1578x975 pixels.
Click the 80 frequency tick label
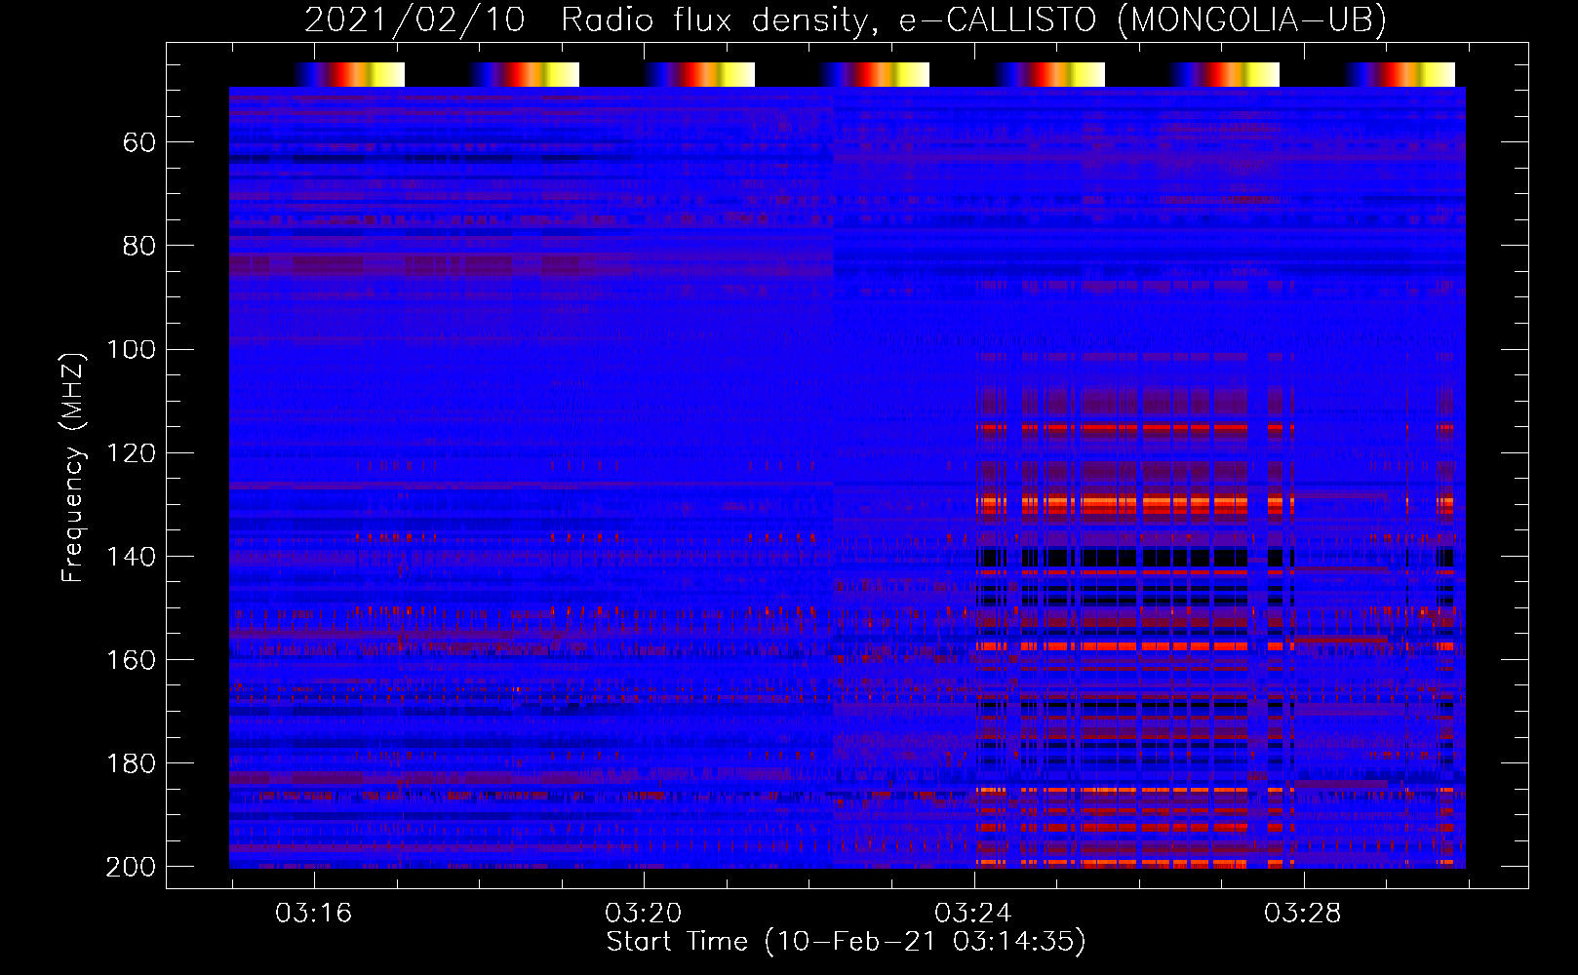click(139, 247)
